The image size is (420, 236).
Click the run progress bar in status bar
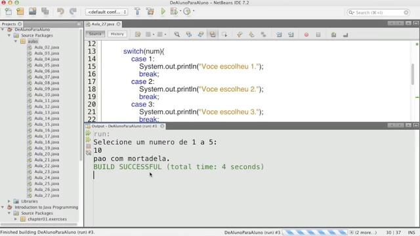coord(315,233)
